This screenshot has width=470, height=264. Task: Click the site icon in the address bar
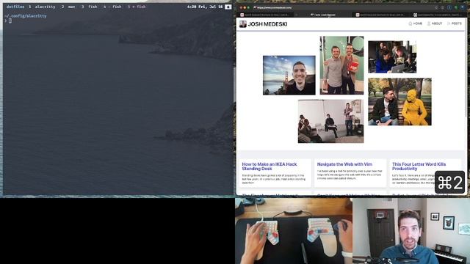tap(255, 7)
